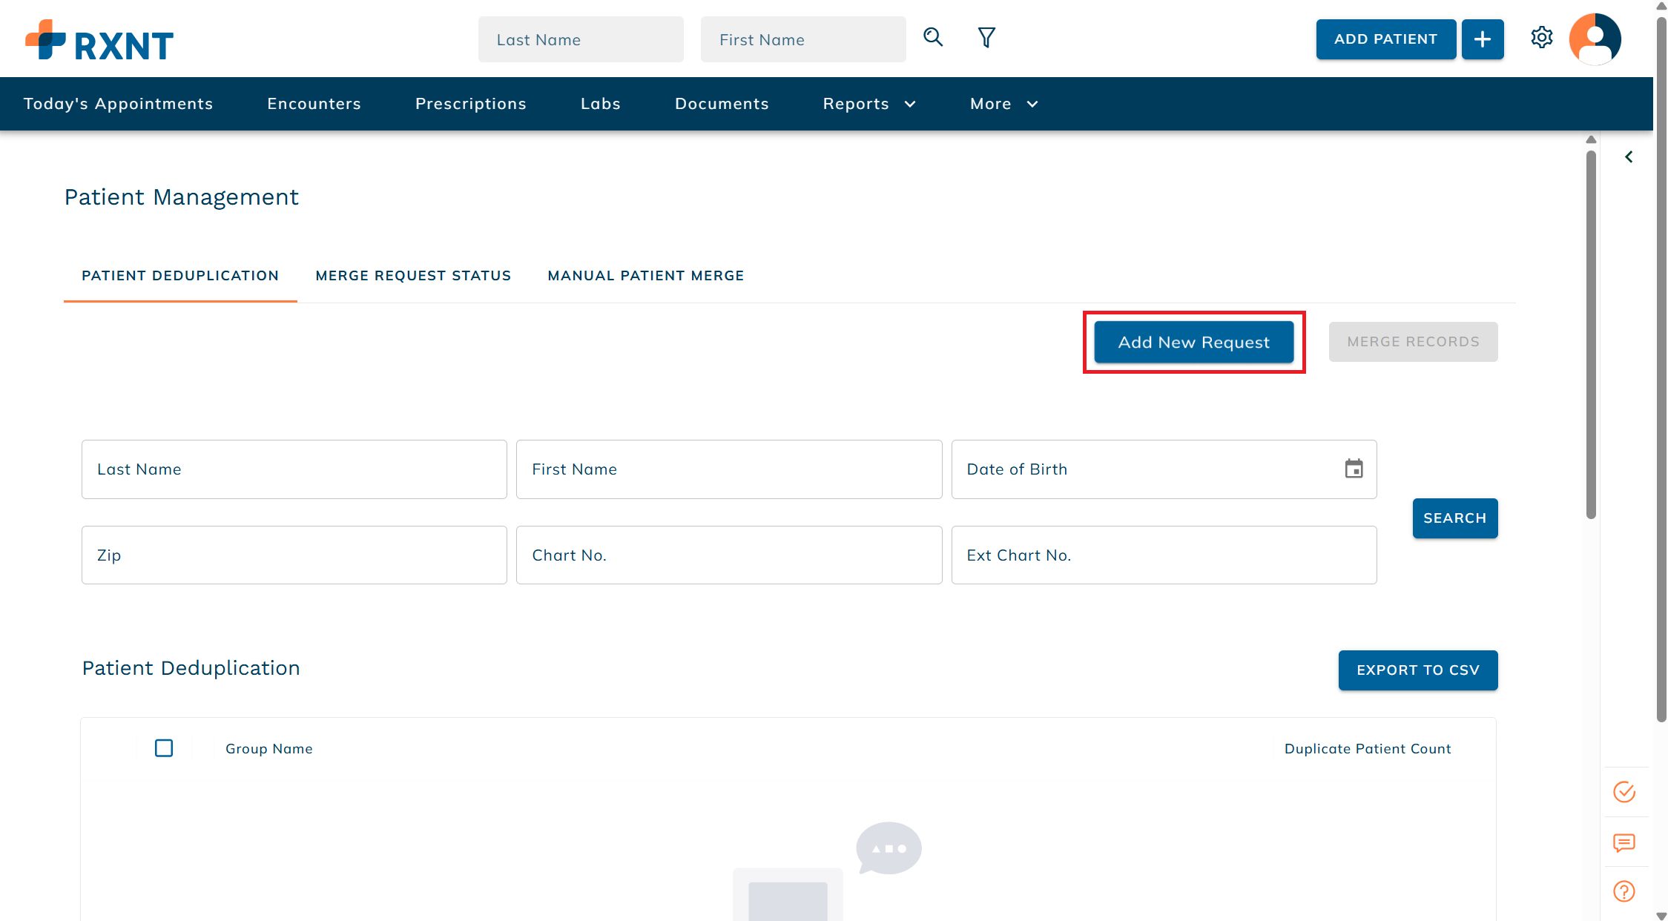Open the user profile avatar
The width and height of the screenshot is (1668, 921).
[x=1595, y=39]
